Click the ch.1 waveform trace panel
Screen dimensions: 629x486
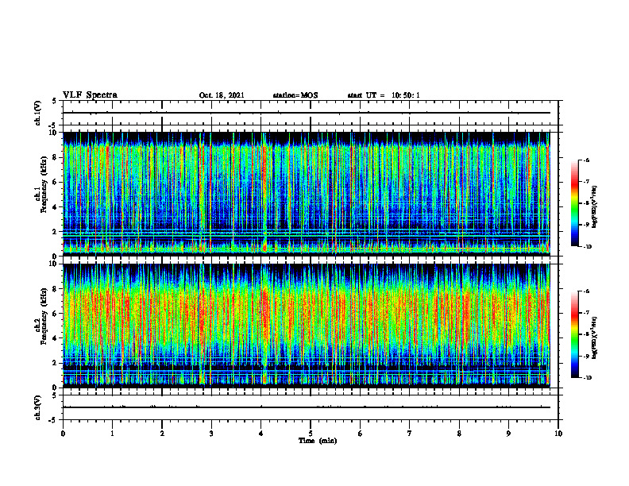(311, 113)
